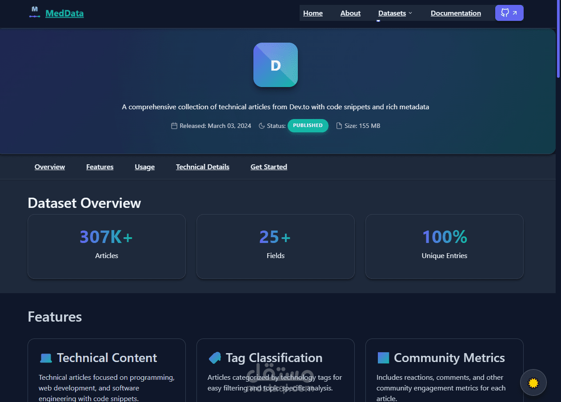Open the GitHub link button
The height and width of the screenshot is (402, 561).
[x=509, y=13]
